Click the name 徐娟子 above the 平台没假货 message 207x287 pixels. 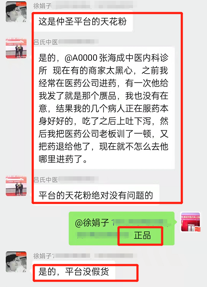coord(42,256)
